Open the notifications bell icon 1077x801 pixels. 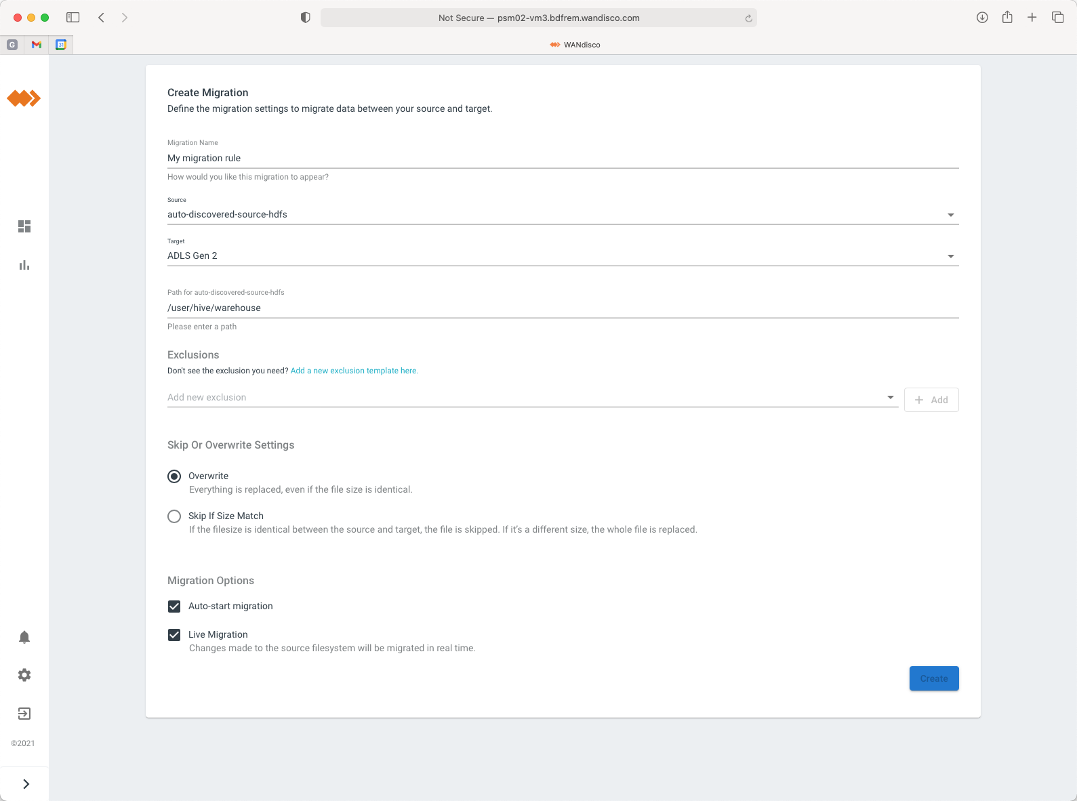click(x=24, y=637)
